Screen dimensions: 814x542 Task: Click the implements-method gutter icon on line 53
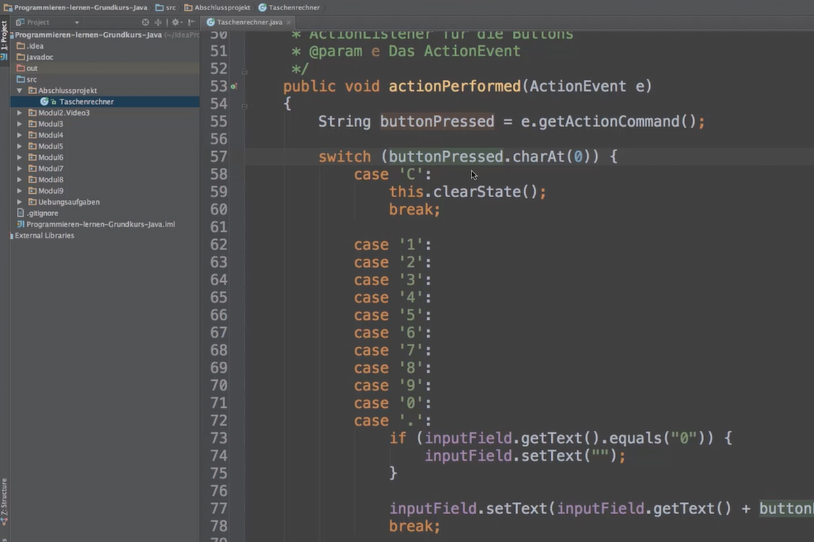[233, 87]
